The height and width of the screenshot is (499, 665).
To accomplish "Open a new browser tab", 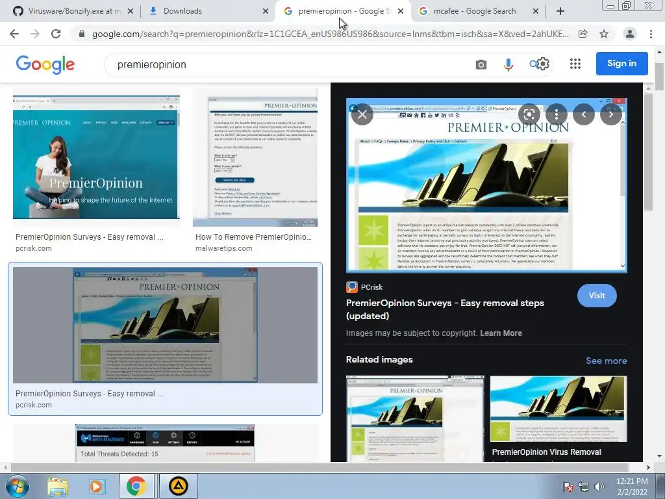I will pos(560,11).
